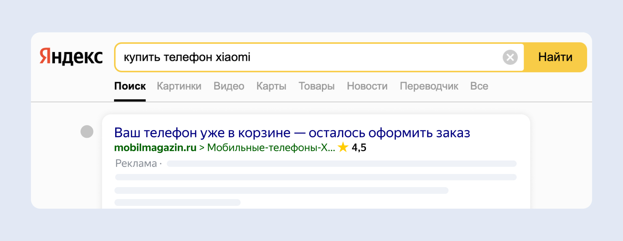Click the shortest placeholder line in the ad snippet
623x241 pixels.
click(x=177, y=203)
